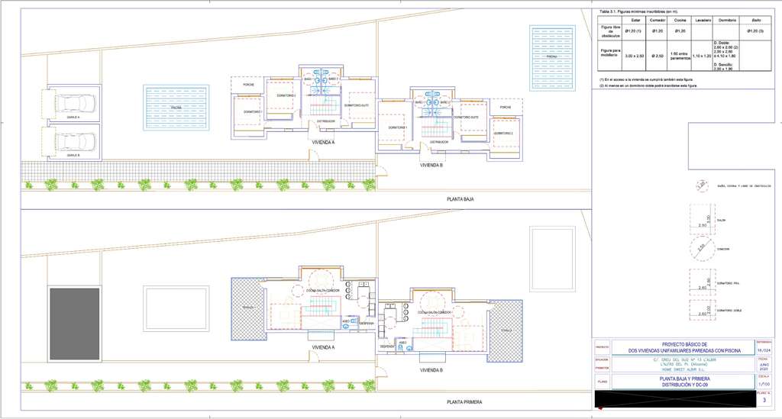Click the PLANTA PRIMERA drawing title
782x419 pixels.
(465, 401)
